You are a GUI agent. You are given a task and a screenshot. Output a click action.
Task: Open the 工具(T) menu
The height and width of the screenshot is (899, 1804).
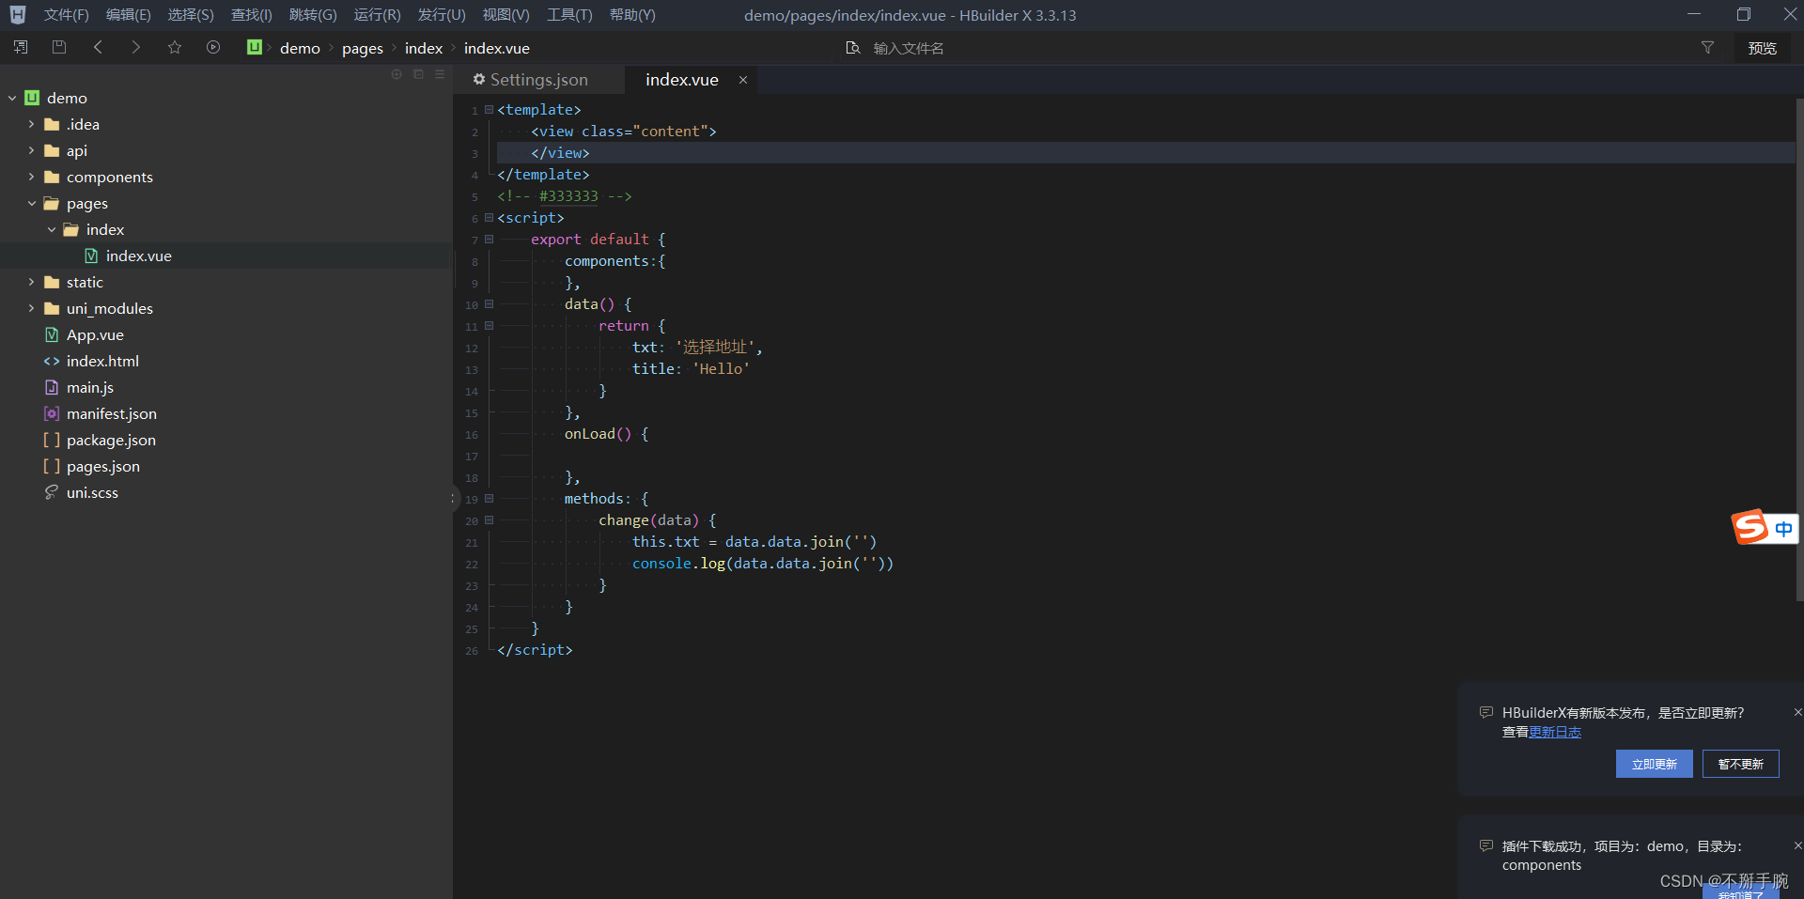[569, 15]
